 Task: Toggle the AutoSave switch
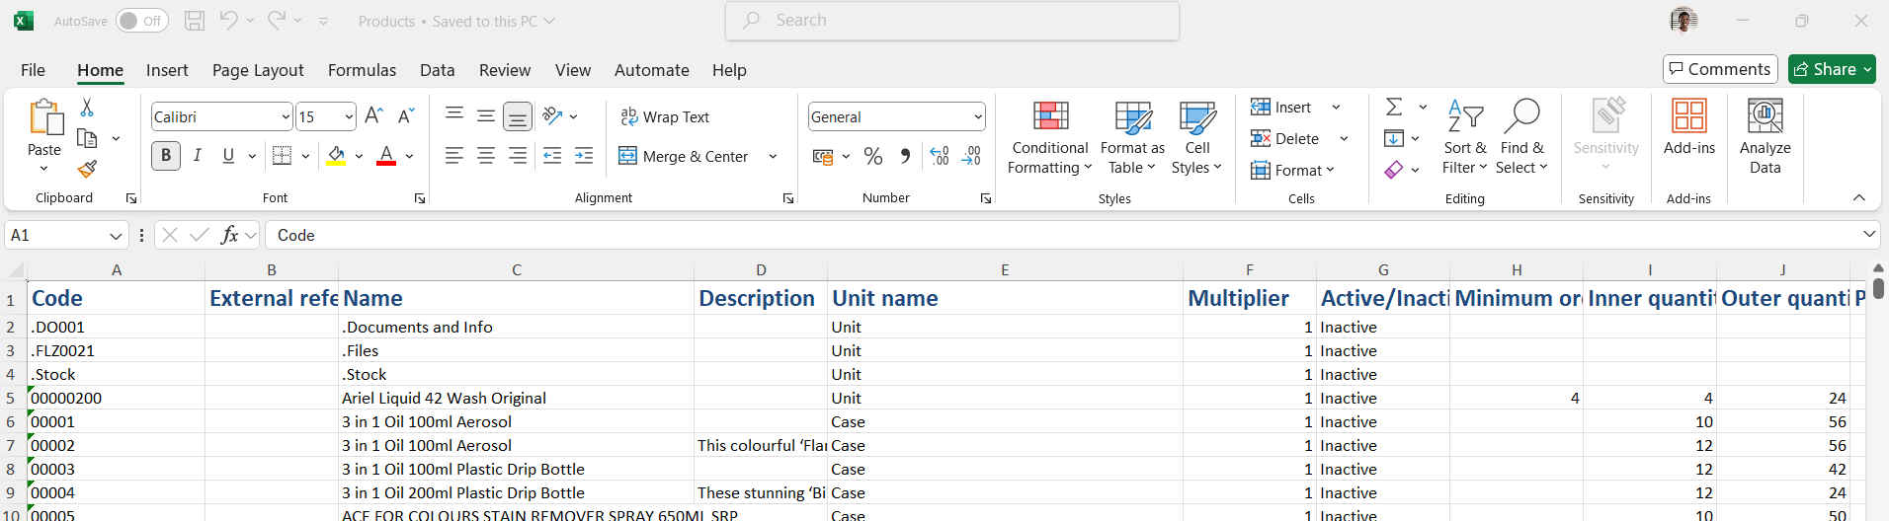coord(141,21)
